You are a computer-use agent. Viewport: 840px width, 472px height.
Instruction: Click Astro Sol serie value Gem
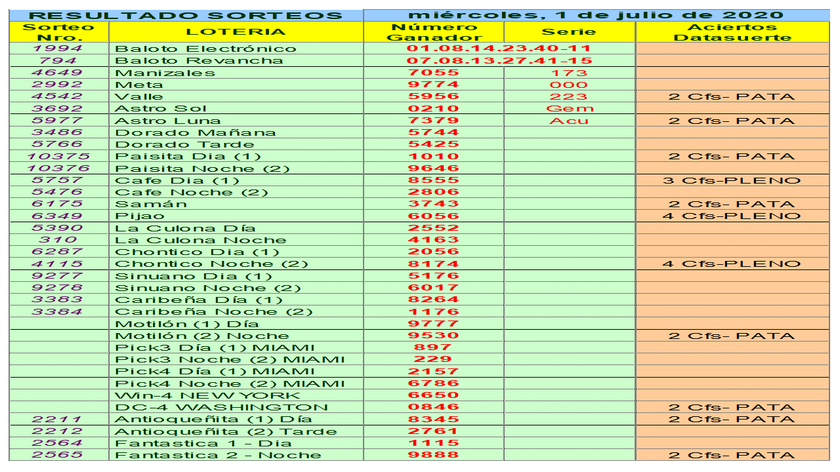point(569,109)
